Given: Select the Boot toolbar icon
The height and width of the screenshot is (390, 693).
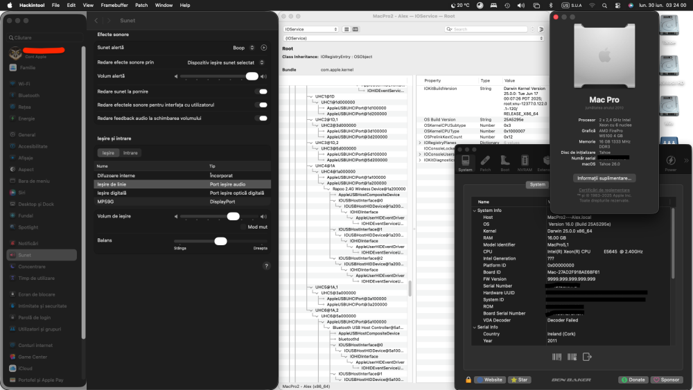Looking at the screenshot, I should point(505,163).
